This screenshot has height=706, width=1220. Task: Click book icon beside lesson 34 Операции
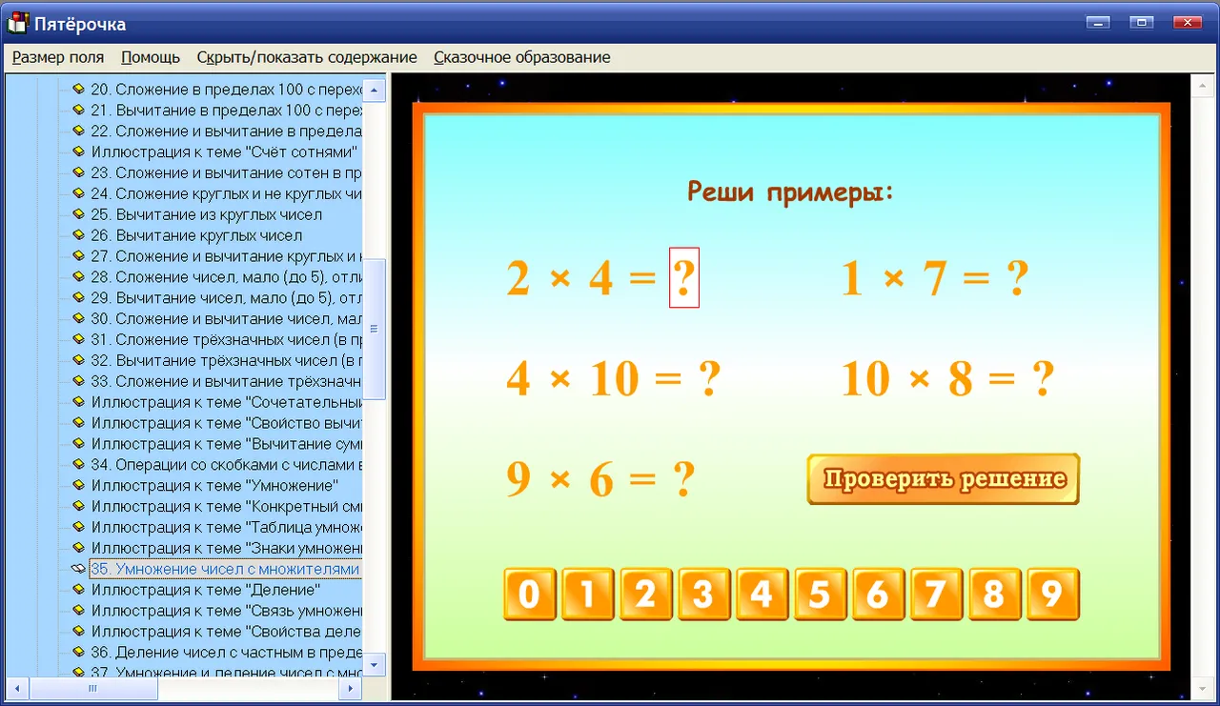point(79,465)
